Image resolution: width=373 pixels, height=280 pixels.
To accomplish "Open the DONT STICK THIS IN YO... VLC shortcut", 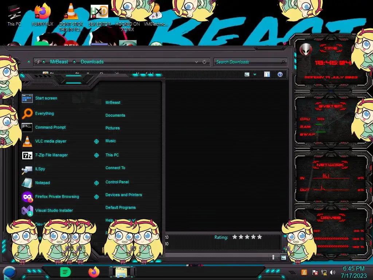I will point(71,17).
